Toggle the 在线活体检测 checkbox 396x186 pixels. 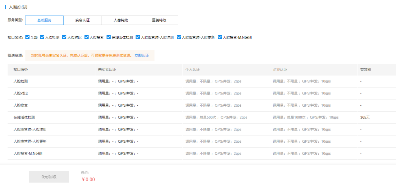point(109,37)
